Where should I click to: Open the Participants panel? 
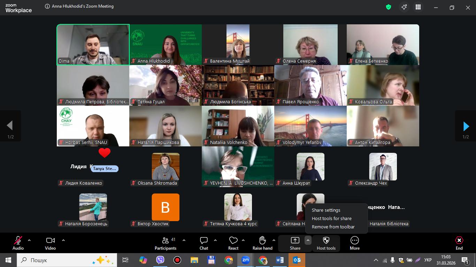[166, 243]
